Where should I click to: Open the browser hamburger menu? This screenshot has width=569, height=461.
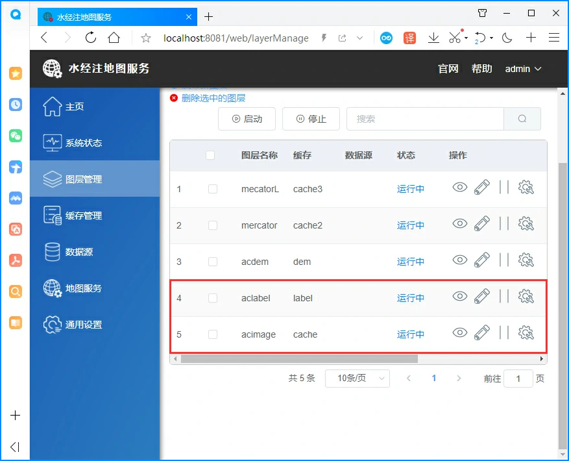point(554,38)
